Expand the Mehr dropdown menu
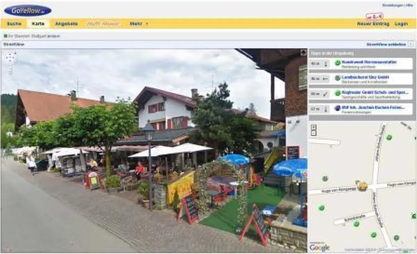 [139, 24]
